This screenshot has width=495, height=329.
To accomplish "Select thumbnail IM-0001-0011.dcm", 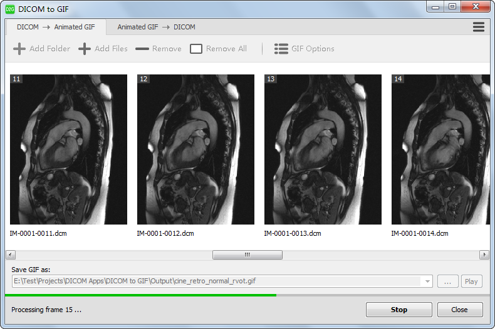I will coord(68,149).
